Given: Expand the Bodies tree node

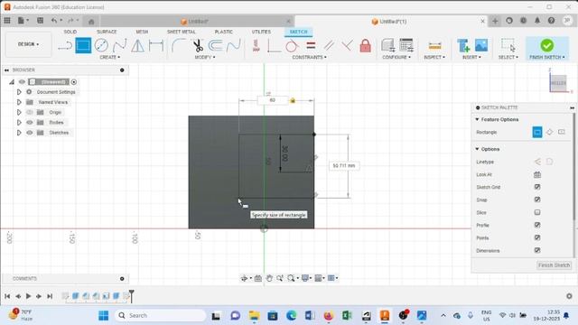Looking at the screenshot, I should click(x=19, y=123).
